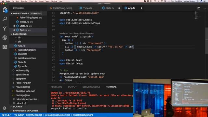Open package.json in the file tree
Viewport: 208px width, 117px height.
[23, 95]
